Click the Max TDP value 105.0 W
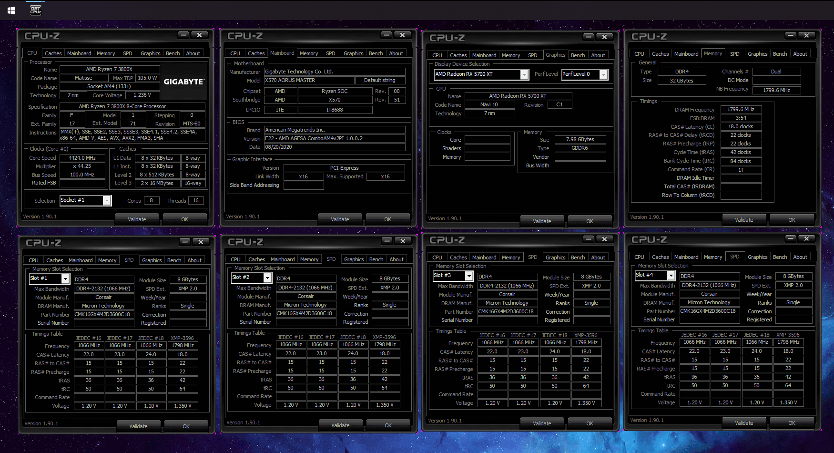 tap(148, 78)
